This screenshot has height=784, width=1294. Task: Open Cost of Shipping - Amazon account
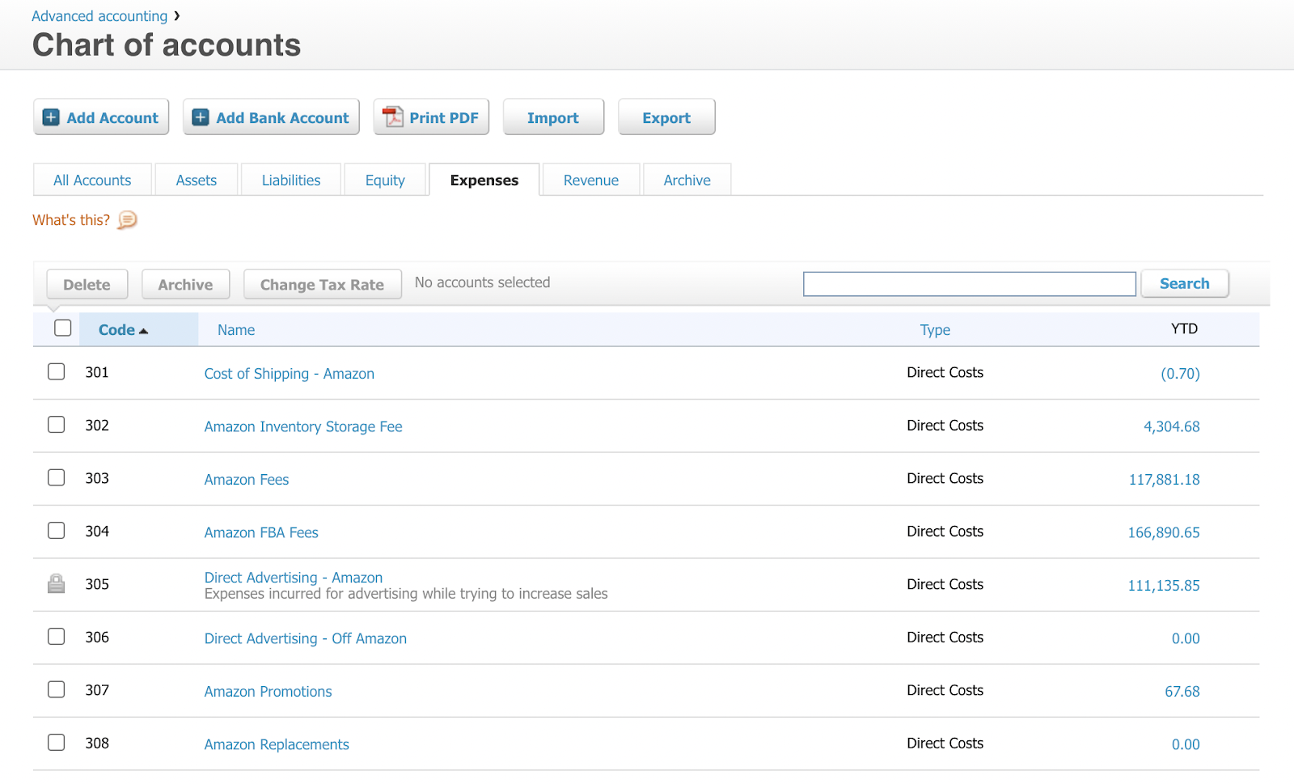click(x=290, y=374)
